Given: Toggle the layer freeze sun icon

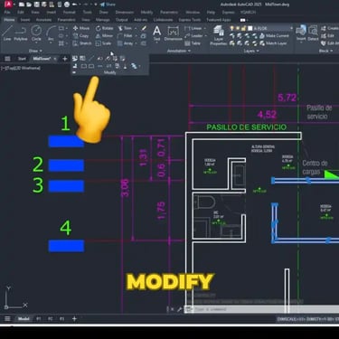Looking at the screenshot, I should (238, 28).
